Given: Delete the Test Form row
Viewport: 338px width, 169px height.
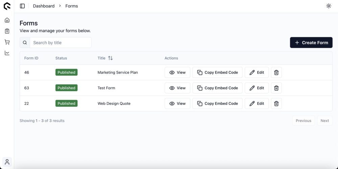Looking at the screenshot, I should [276, 88].
